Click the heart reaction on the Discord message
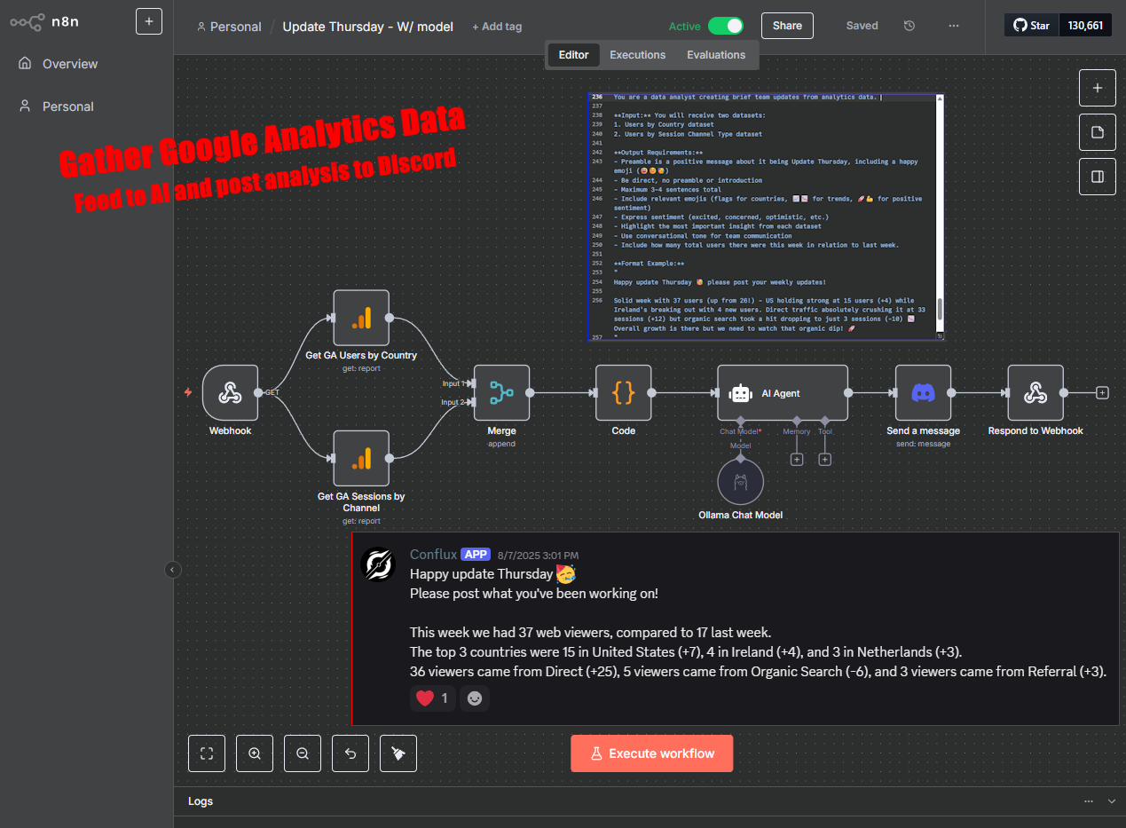 coord(432,698)
